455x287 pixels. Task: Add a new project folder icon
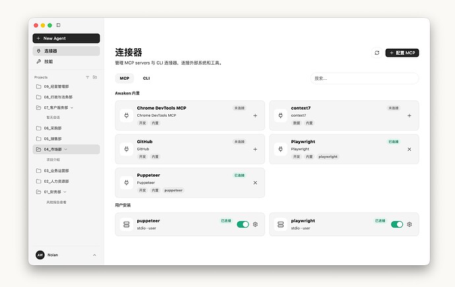95,77
